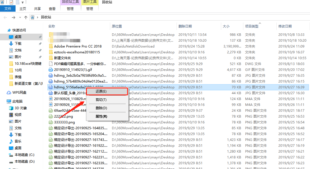Click the GIF icon of 20190910_114923(1).gif
This screenshot has width=310, height=169.
[x=51, y=70]
